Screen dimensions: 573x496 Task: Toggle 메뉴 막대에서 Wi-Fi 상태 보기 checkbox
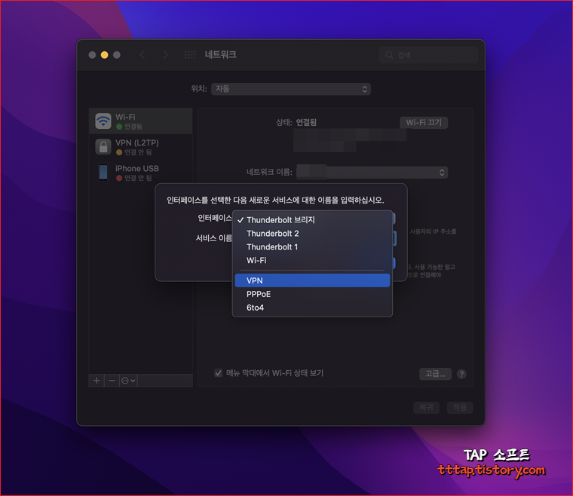click(x=218, y=373)
